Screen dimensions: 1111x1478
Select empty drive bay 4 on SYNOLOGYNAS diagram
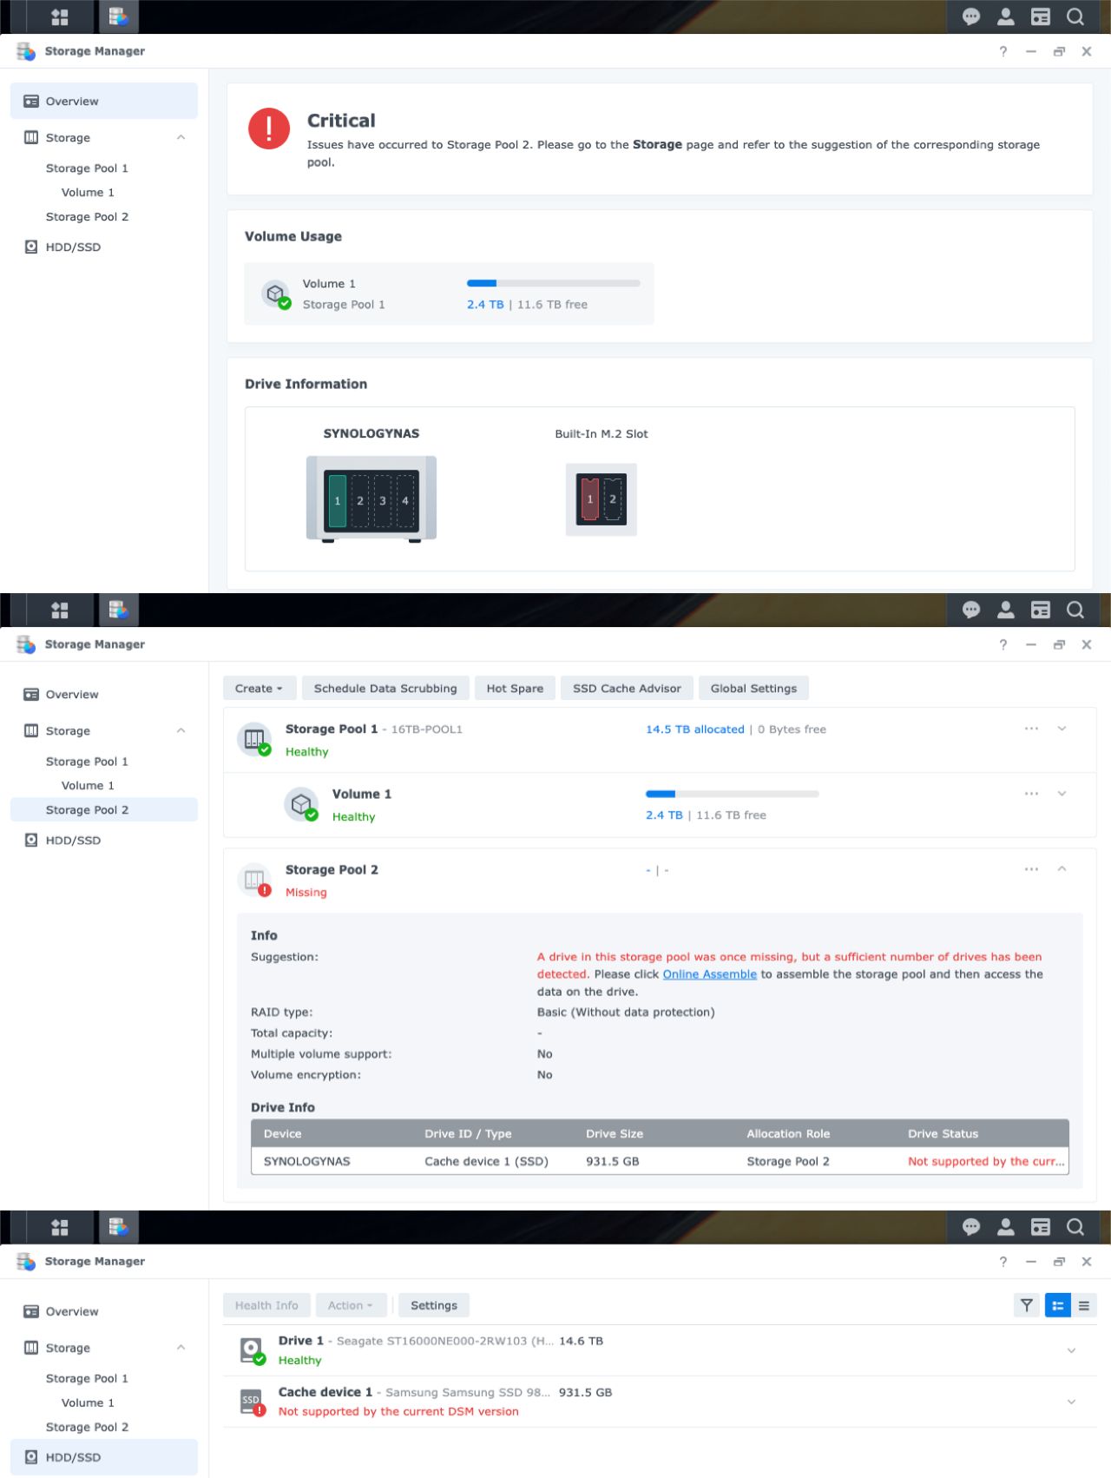pyautogui.click(x=405, y=501)
